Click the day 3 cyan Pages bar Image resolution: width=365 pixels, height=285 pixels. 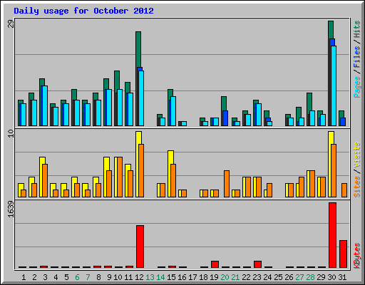(45, 106)
